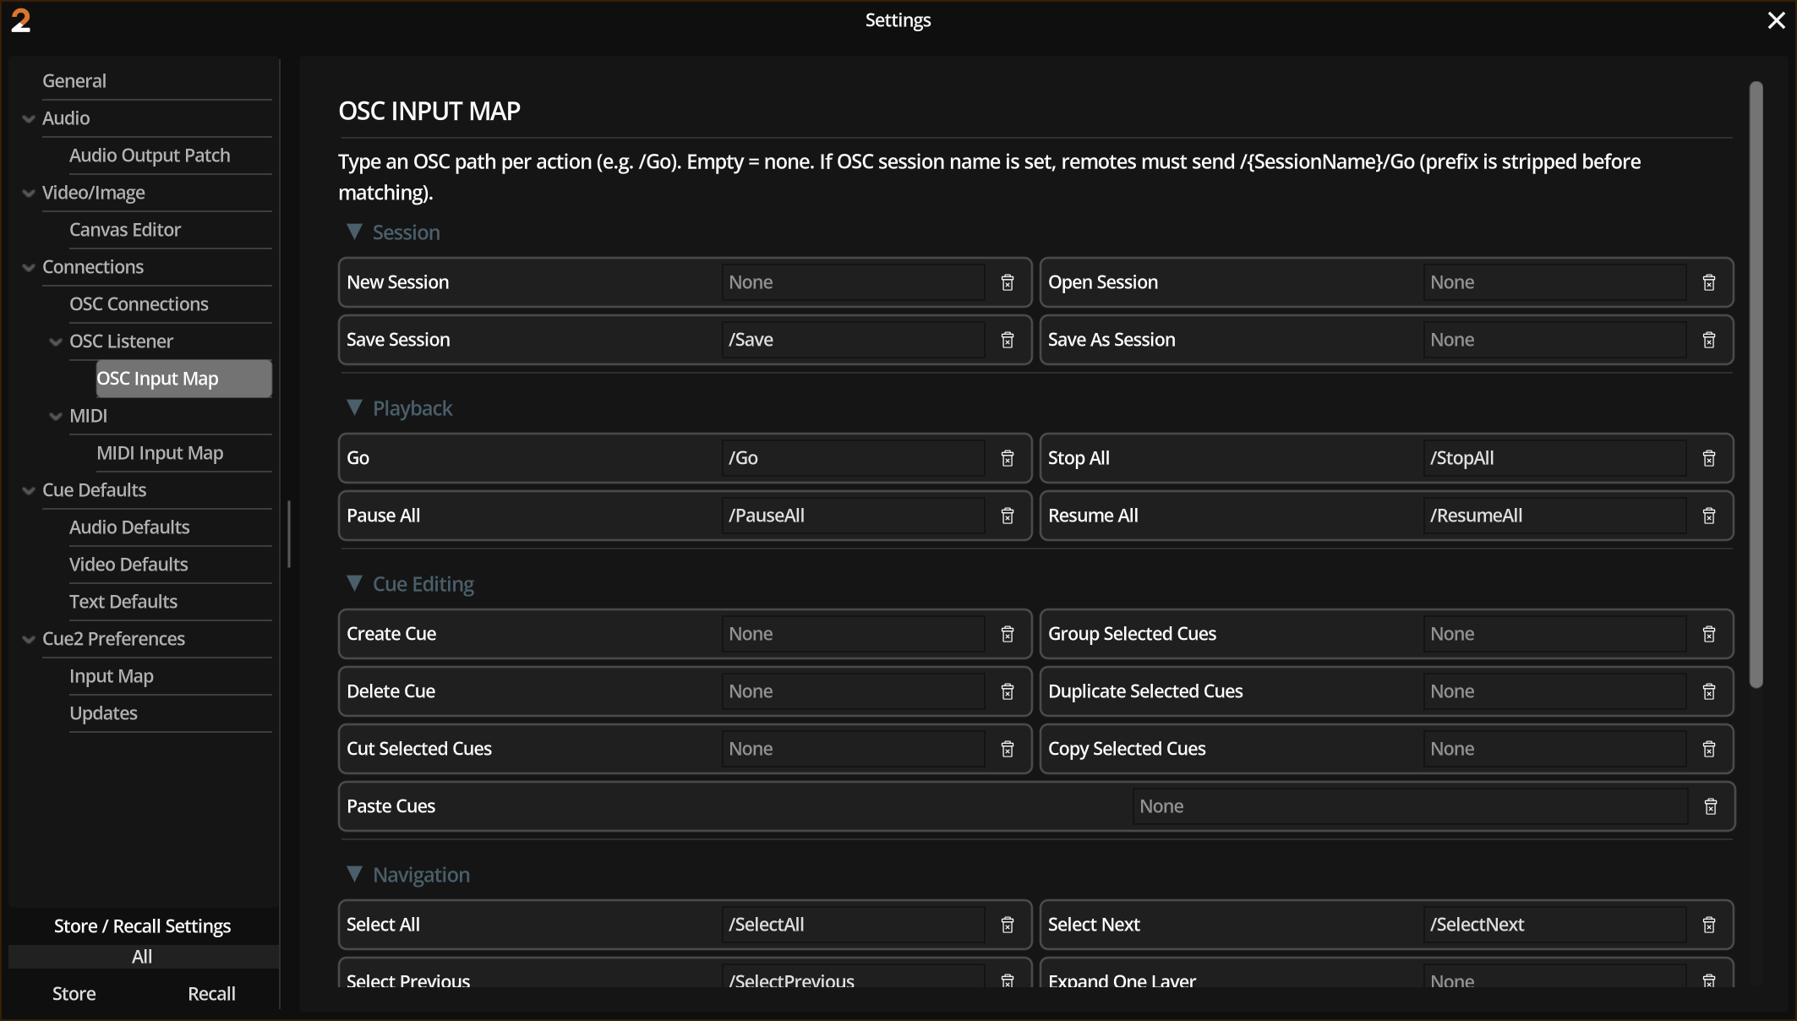Click the Store button
Image resolution: width=1797 pixels, height=1021 pixels.
(74, 994)
